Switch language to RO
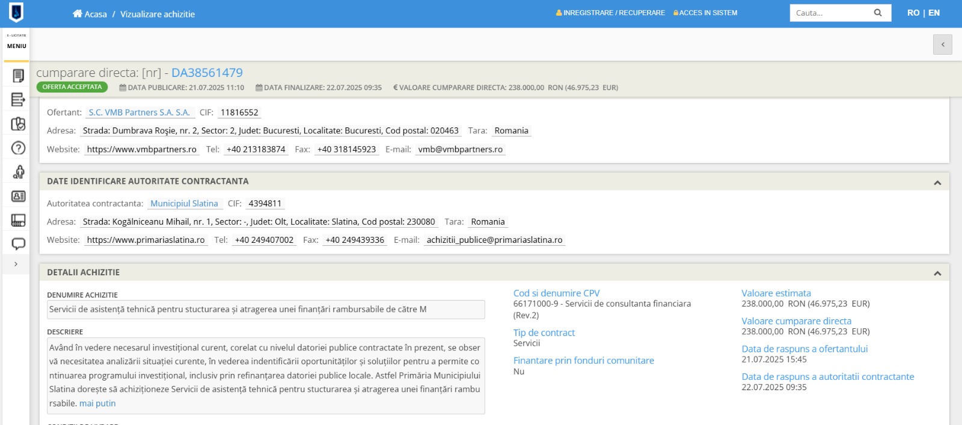Viewport: 962px width, 425px height. [x=913, y=13]
